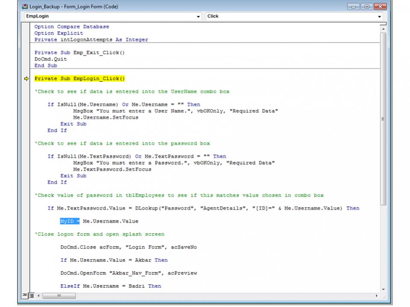410x307 pixels.
Task: Click the 'If IsNull(Me.Username)' line
Action: 124,105
